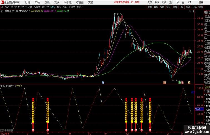The height and width of the screenshot is (135, 210).
Task: Click the blue 48.06 axis value box
Action: pyautogui.click(x=199, y=109)
